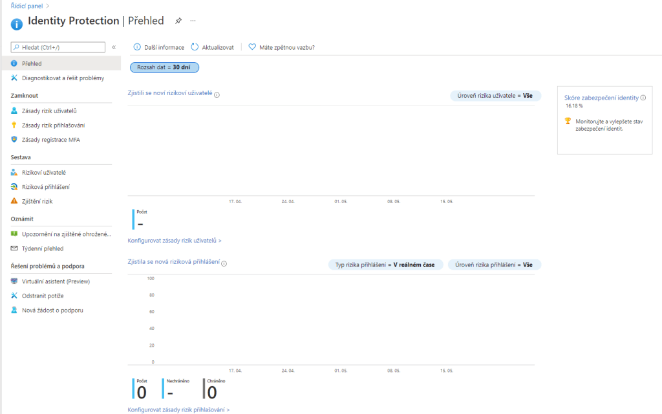Image resolution: width=662 pixels, height=414 pixels.
Task: Open the Rozsah dat 30 dní filter
Action: [x=164, y=67]
